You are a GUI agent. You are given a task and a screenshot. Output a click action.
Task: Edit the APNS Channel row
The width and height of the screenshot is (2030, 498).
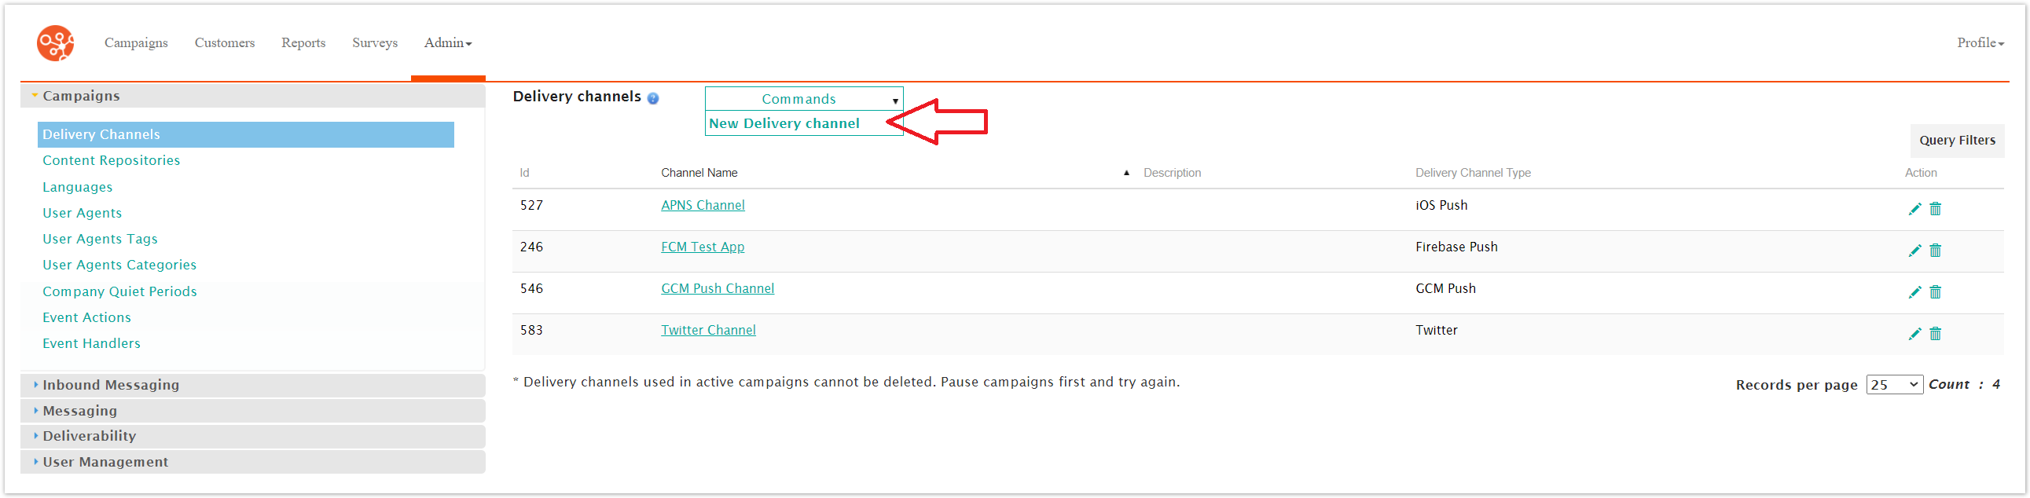point(1914,209)
